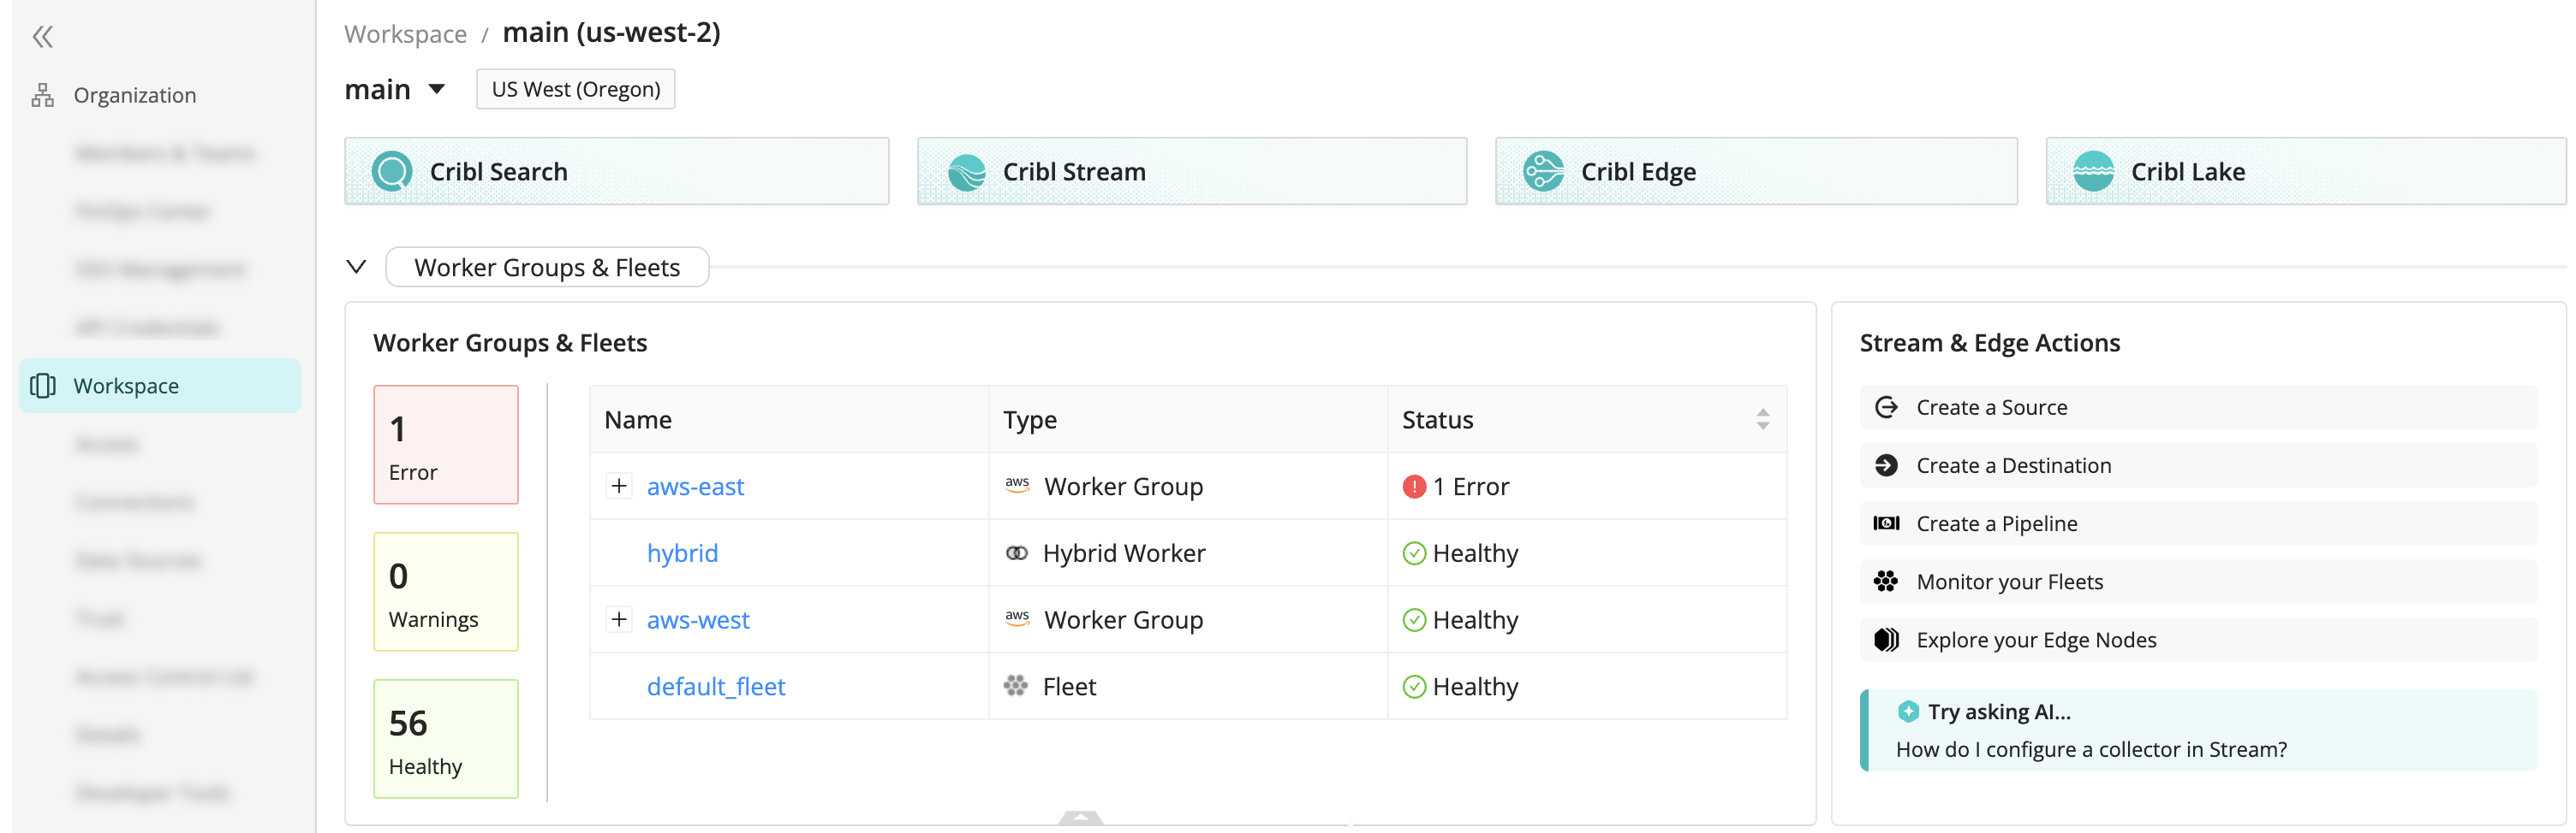Click the Cribl Edge nodes icon
Image resolution: width=2576 pixels, height=833 pixels.
click(x=1543, y=171)
